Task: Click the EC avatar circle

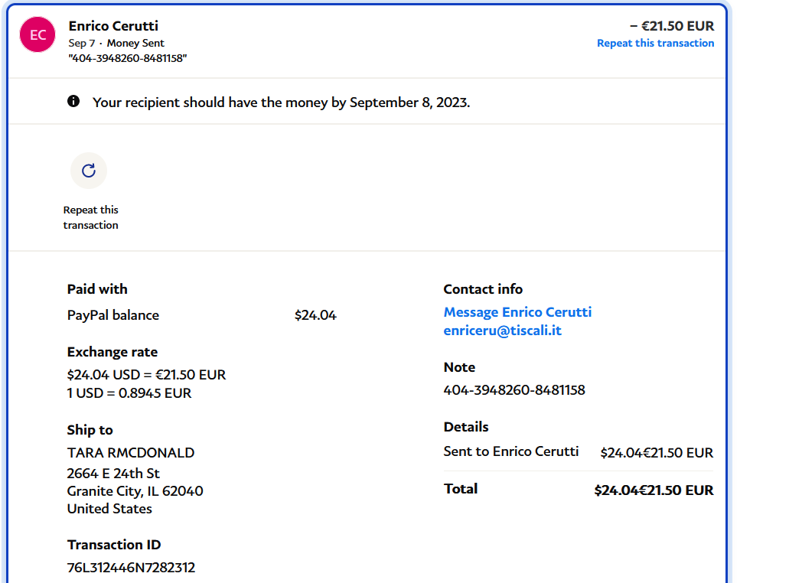Action: coord(37,35)
